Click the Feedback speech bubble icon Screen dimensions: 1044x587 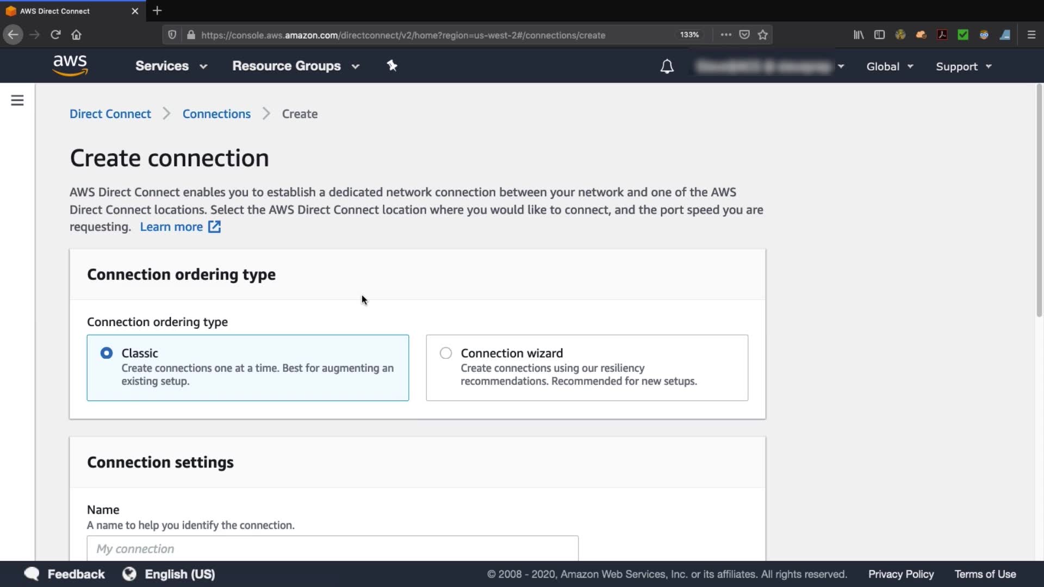click(32, 574)
